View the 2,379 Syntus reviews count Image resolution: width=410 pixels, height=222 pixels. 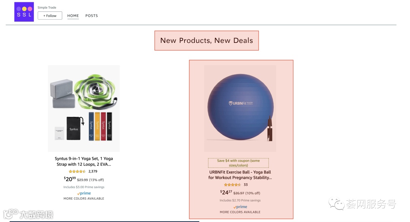tap(93, 172)
